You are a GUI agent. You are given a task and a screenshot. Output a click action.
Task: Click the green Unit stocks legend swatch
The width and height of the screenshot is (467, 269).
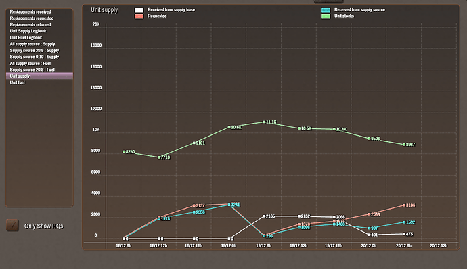326,16
